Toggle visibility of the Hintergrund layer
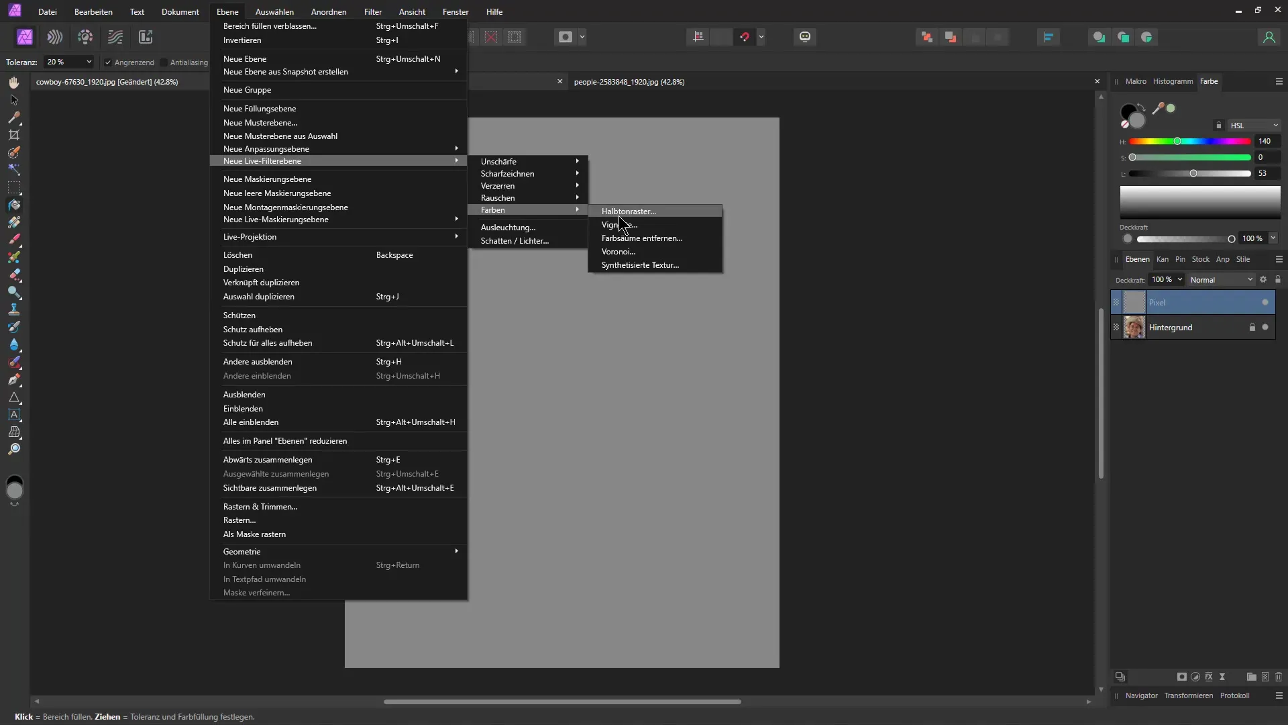This screenshot has height=725, width=1288. (x=1265, y=328)
